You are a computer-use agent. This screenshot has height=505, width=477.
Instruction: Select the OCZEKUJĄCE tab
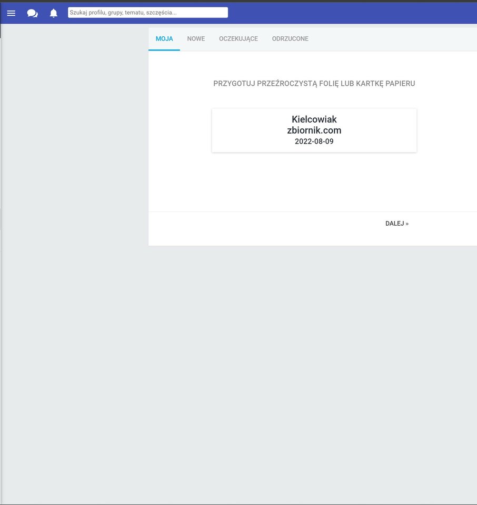tap(238, 39)
